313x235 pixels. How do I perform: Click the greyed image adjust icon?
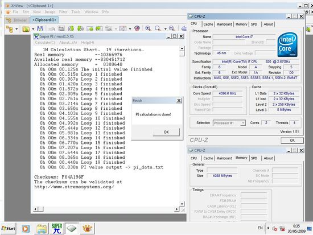[x=109, y=28]
